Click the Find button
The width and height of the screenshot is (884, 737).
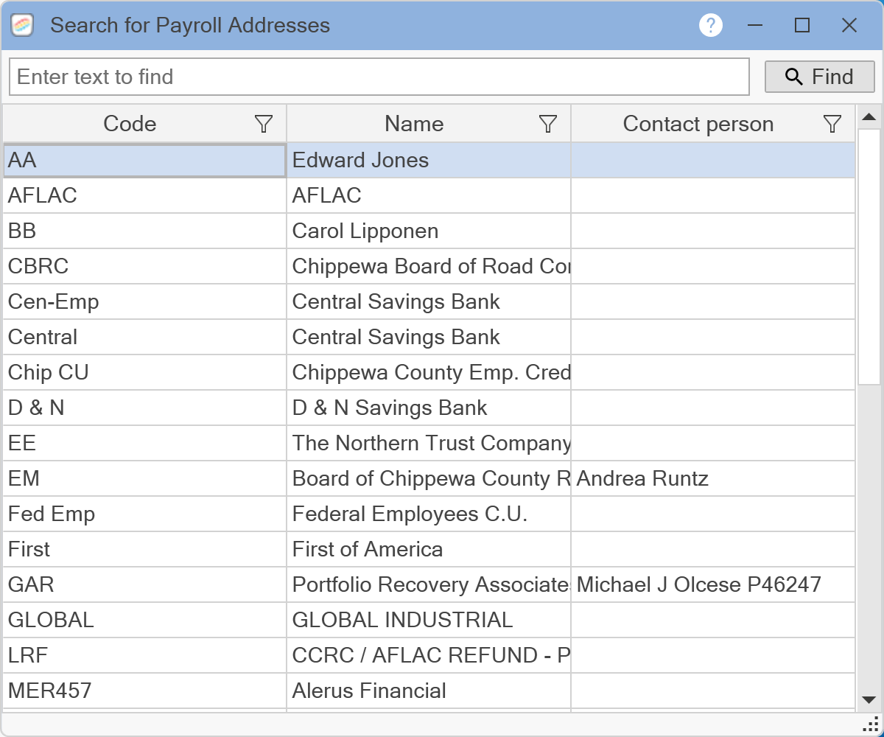pos(820,77)
